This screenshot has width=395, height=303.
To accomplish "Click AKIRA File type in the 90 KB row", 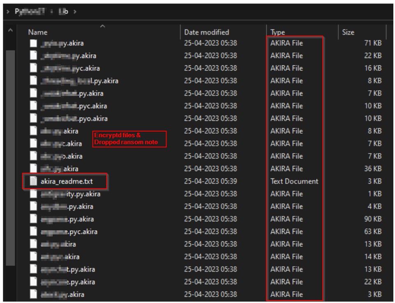I will 286,219.
